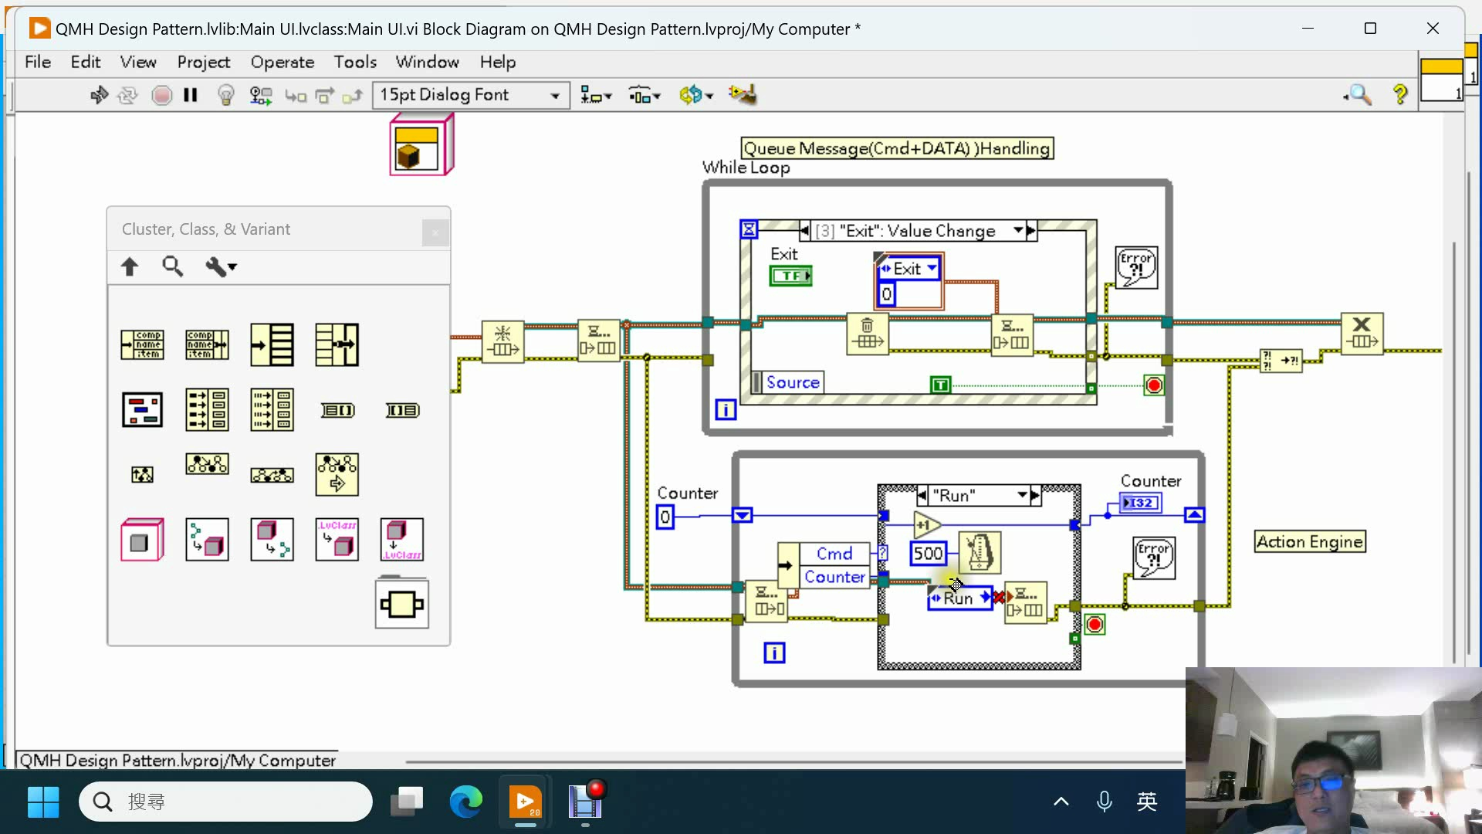This screenshot has width=1482, height=834.
Task: Open the 15pt Dialog Font dropdown
Action: pyautogui.click(x=554, y=95)
